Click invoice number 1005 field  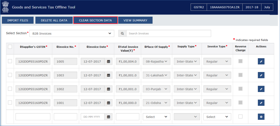(66, 61)
